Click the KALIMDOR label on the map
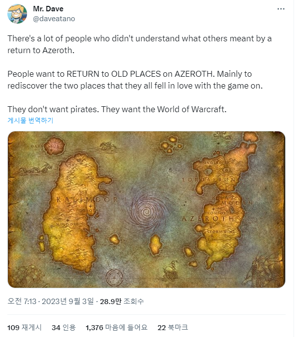Screen dimensions: 296x337 point(87,200)
